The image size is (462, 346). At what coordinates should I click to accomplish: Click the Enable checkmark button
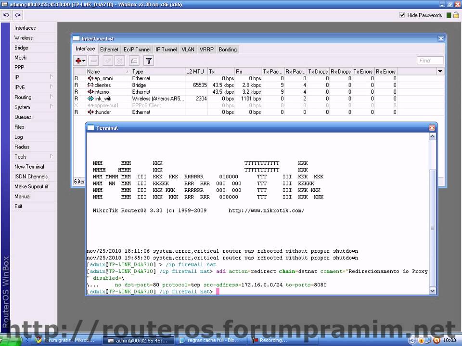108,61
